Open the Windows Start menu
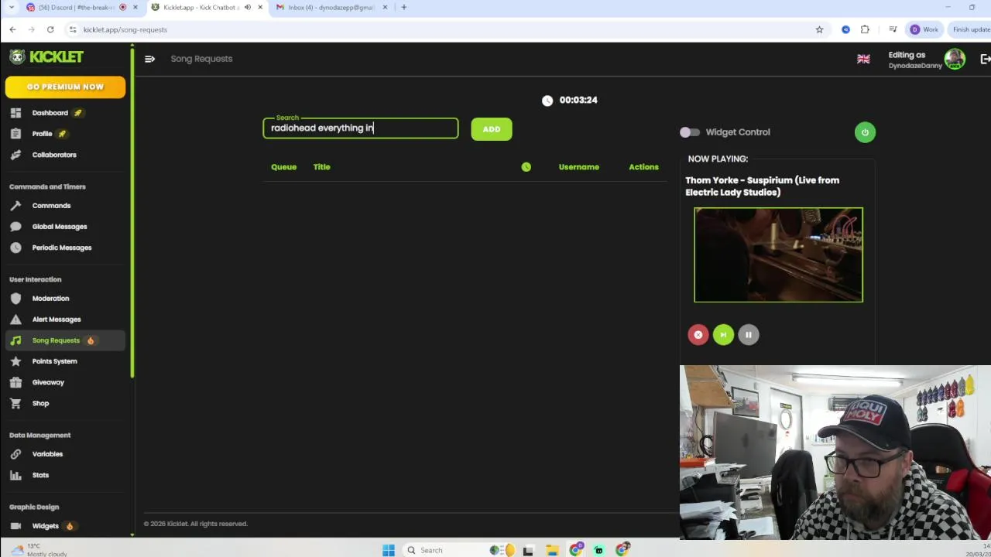Viewport: 991px width, 557px height. click(389, 550)
